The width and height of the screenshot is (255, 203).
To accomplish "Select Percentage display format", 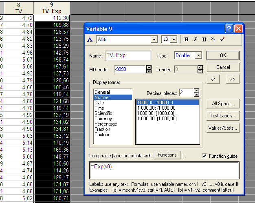I will click(106, 124).
